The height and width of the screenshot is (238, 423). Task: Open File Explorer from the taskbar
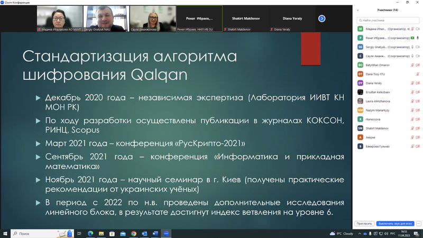[x=101, y=234]
